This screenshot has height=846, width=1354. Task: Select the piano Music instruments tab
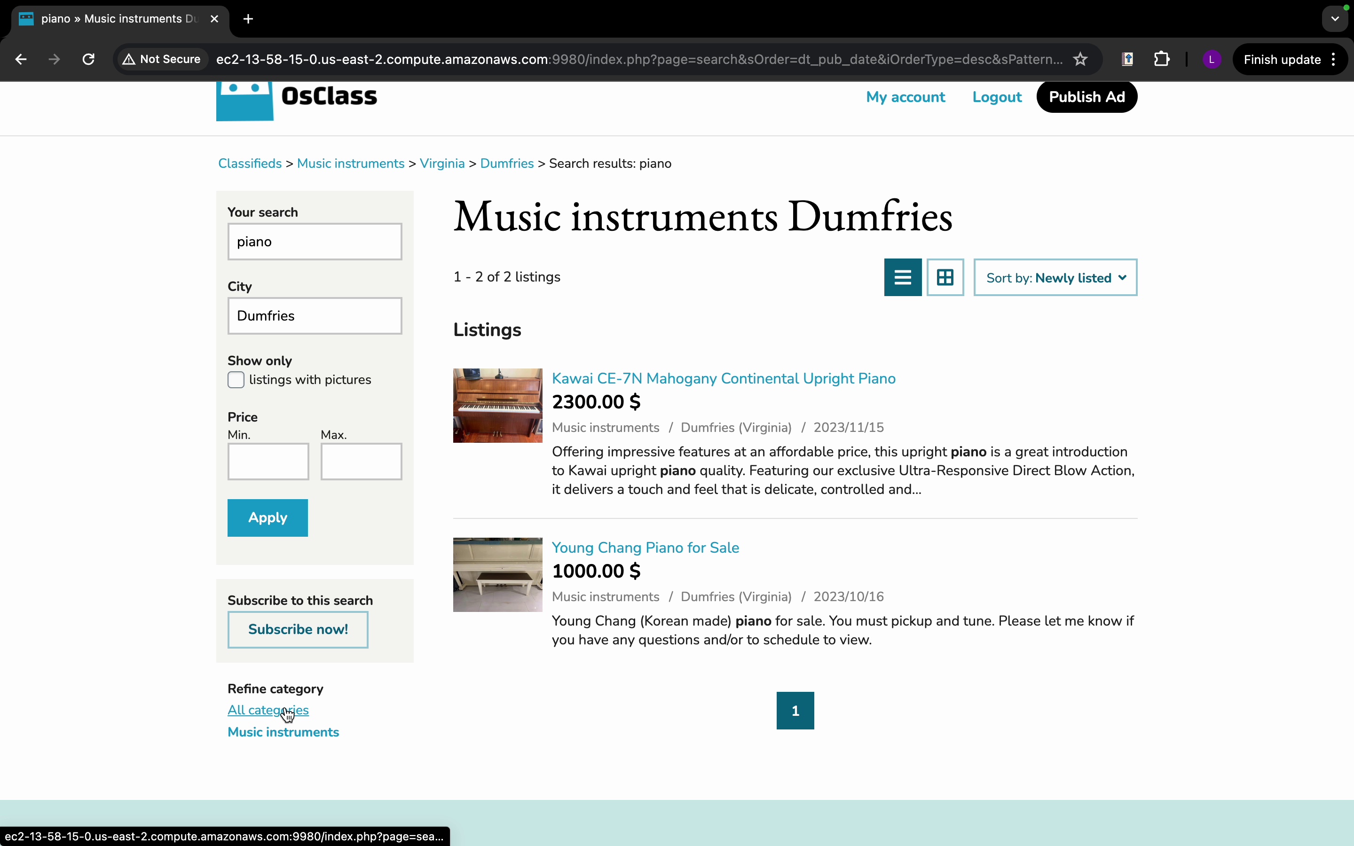pos(118,19)
